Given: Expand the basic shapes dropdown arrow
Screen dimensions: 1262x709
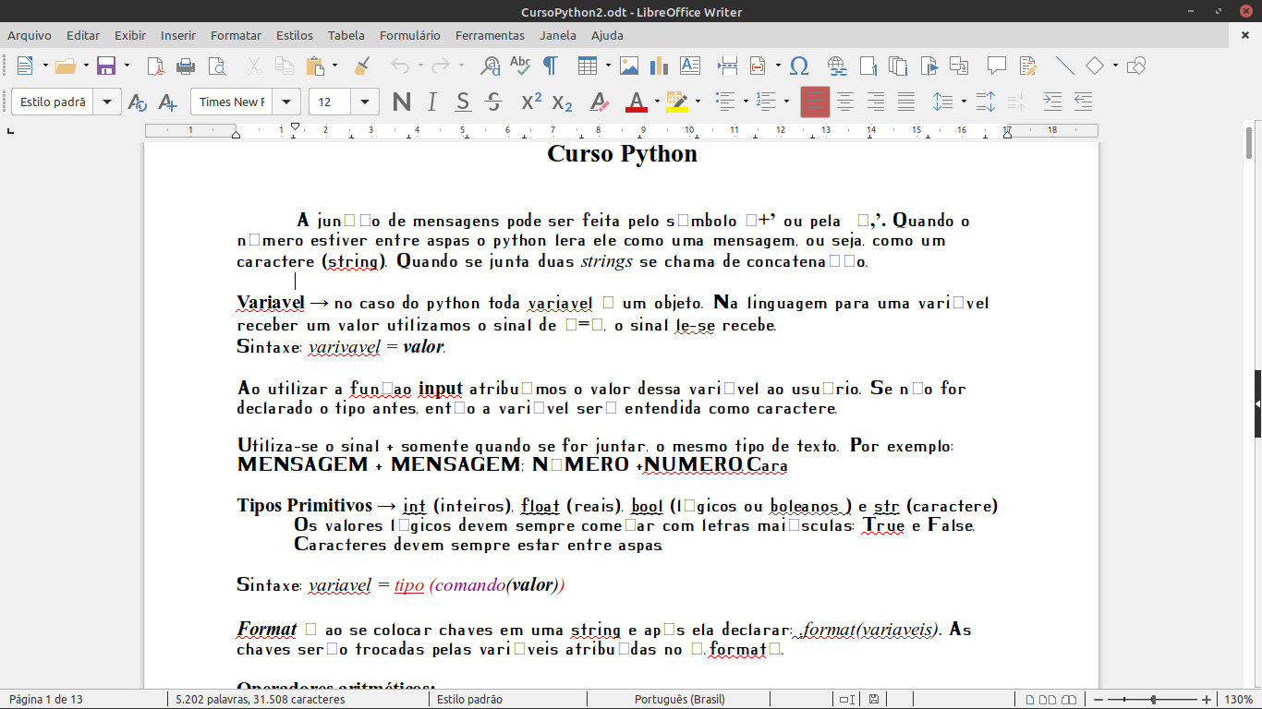Looking at the screenshot, I should pyautogui.click(x=1115, y=66).
